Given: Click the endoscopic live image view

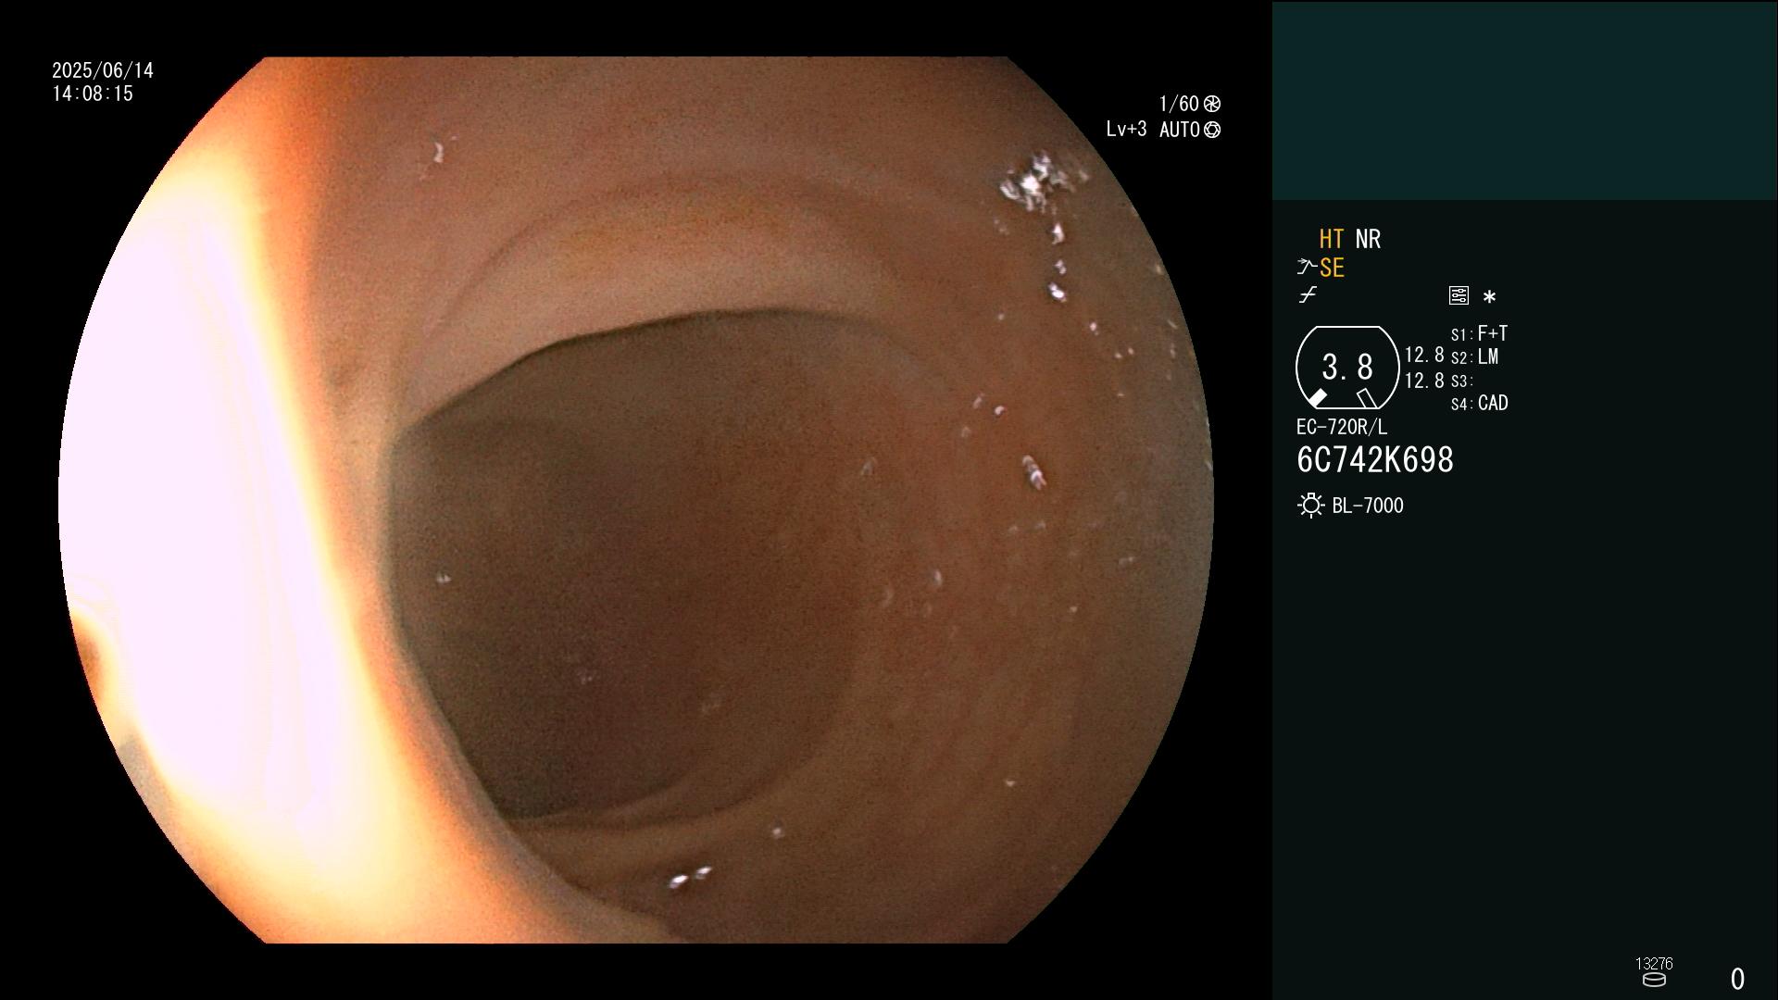Looking at the screenshot, I should point(636,500).
